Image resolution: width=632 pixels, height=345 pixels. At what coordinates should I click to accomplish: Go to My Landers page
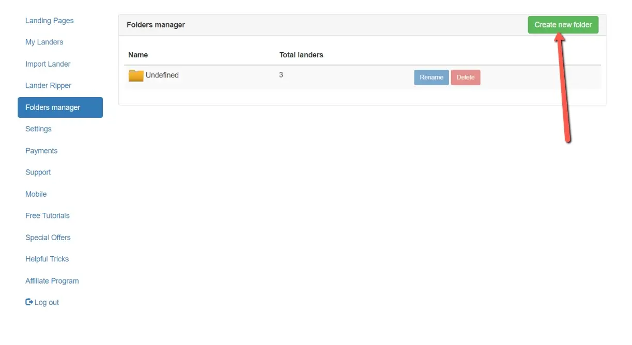(44, 42)
